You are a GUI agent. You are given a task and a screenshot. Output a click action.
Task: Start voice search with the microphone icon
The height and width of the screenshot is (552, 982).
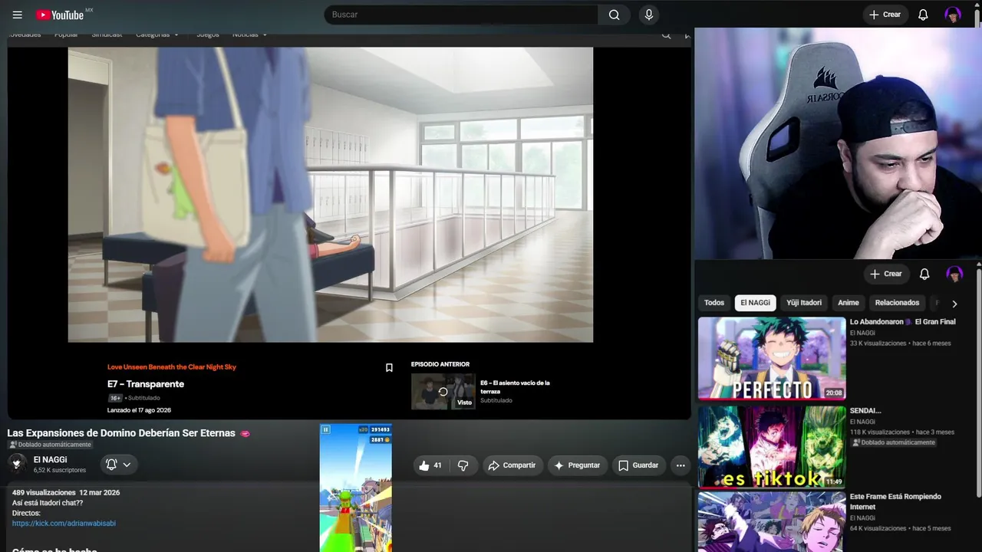(649, 15)
